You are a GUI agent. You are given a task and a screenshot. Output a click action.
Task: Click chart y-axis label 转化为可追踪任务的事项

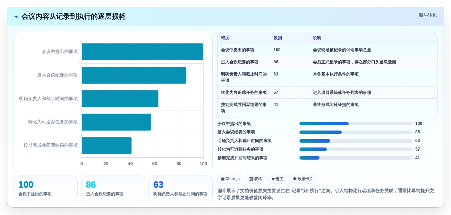coord(53,122)
